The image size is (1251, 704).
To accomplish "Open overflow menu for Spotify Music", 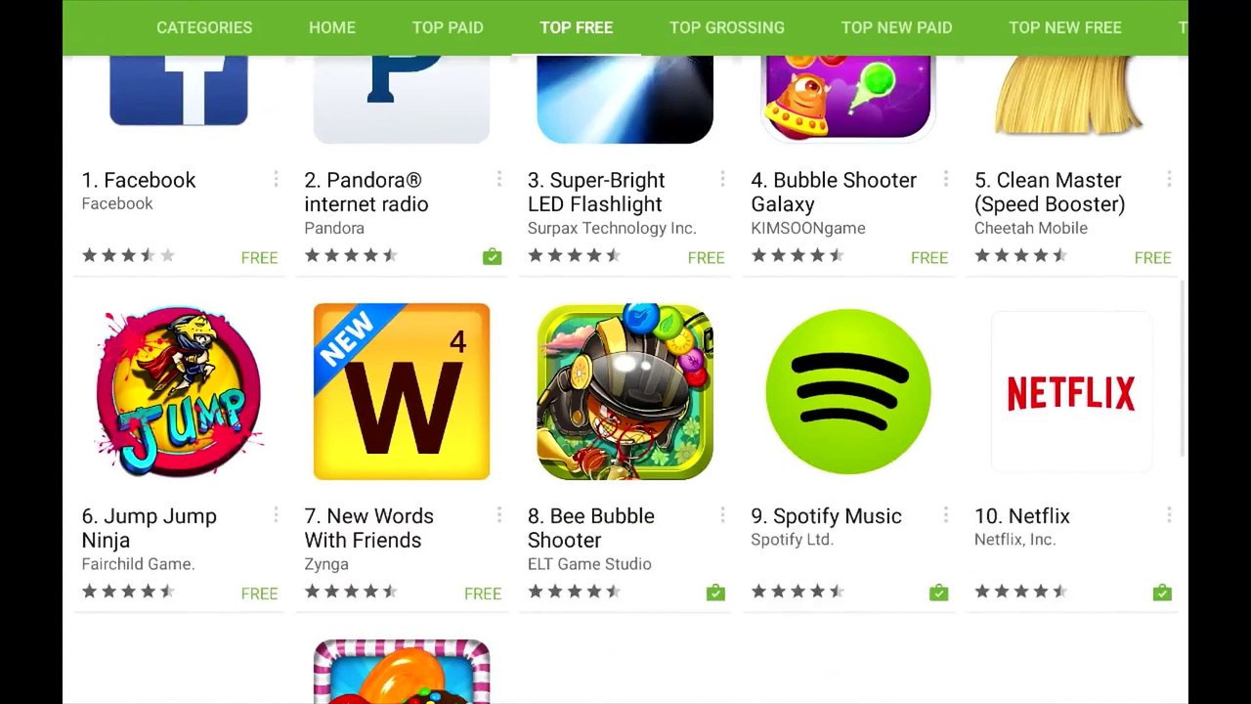I will click(945, 514).
